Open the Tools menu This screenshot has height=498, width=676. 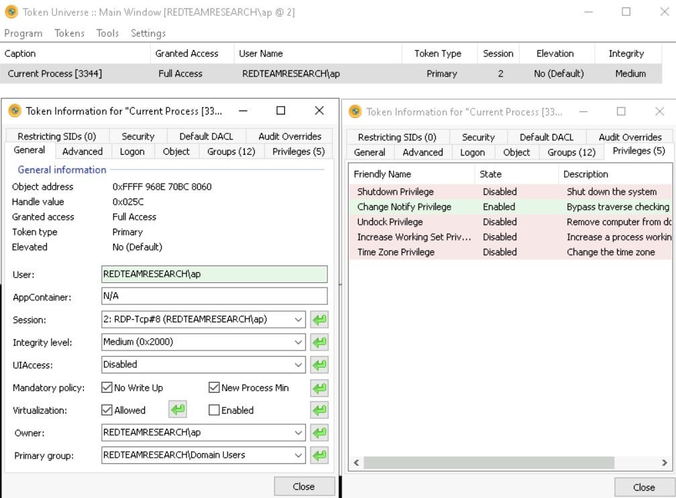pyautogui.click(x=107, y=33)
